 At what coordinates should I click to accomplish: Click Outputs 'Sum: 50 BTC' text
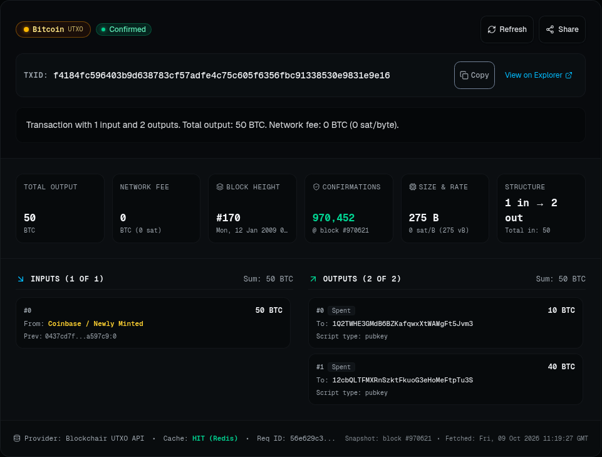point(561,279)
